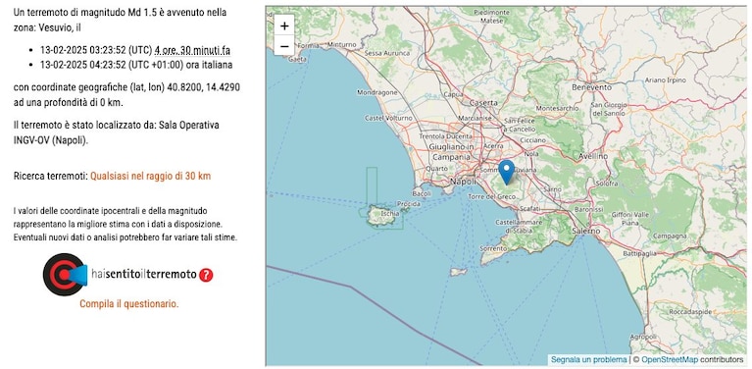This screenshot has width=752, height=369.
Task: Zoom in the map with plus button
Action: click(284, 26)
